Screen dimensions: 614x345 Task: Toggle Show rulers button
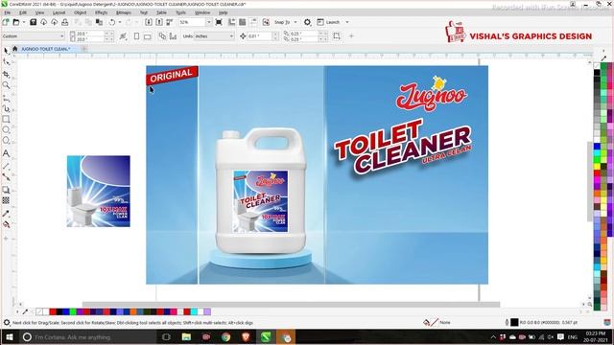tap(232, 22)
